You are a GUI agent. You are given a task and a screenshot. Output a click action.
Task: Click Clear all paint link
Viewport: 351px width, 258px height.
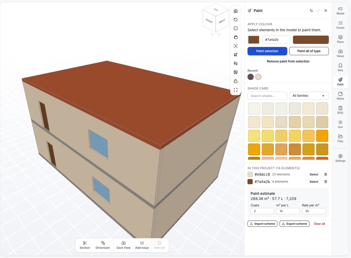319,224
